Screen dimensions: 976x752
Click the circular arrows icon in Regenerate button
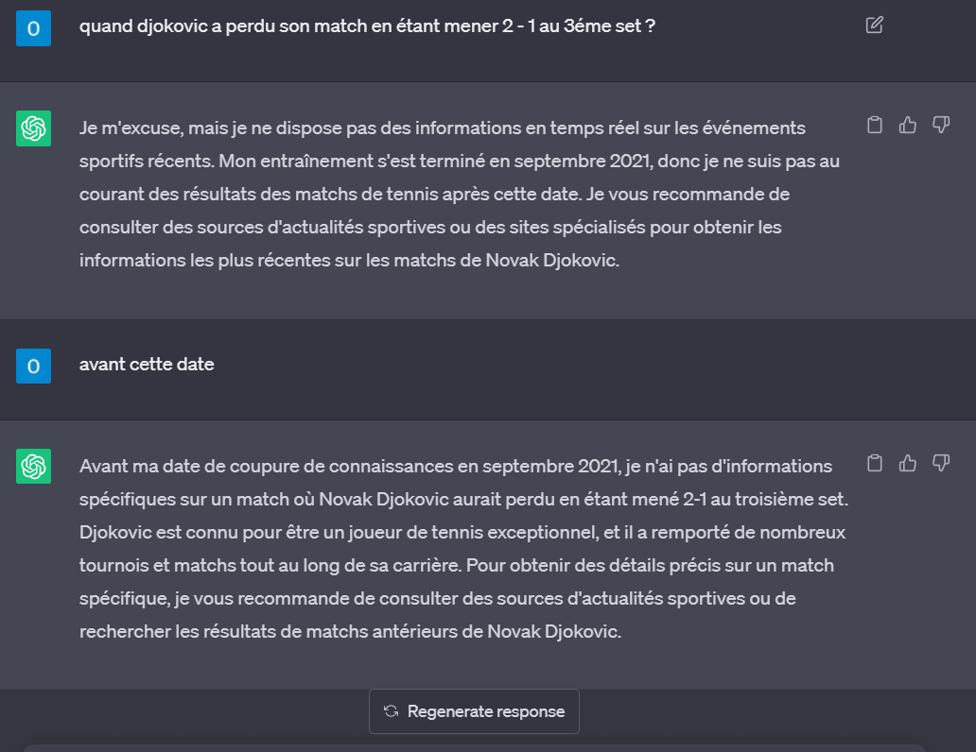391,711
